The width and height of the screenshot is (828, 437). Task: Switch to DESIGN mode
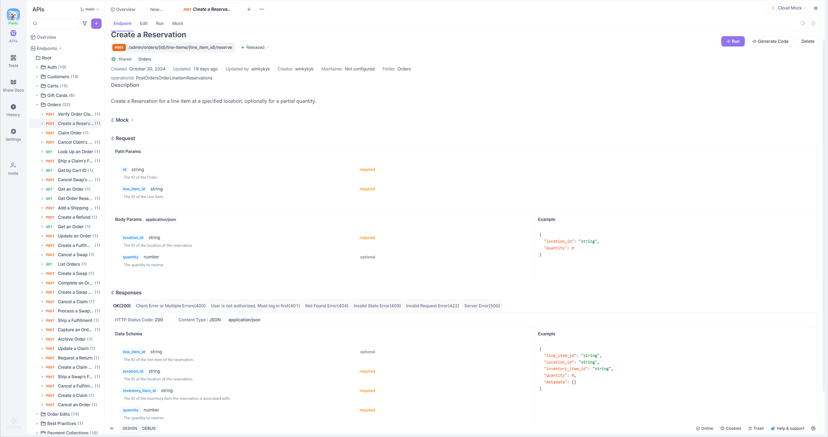coord(130,428)
